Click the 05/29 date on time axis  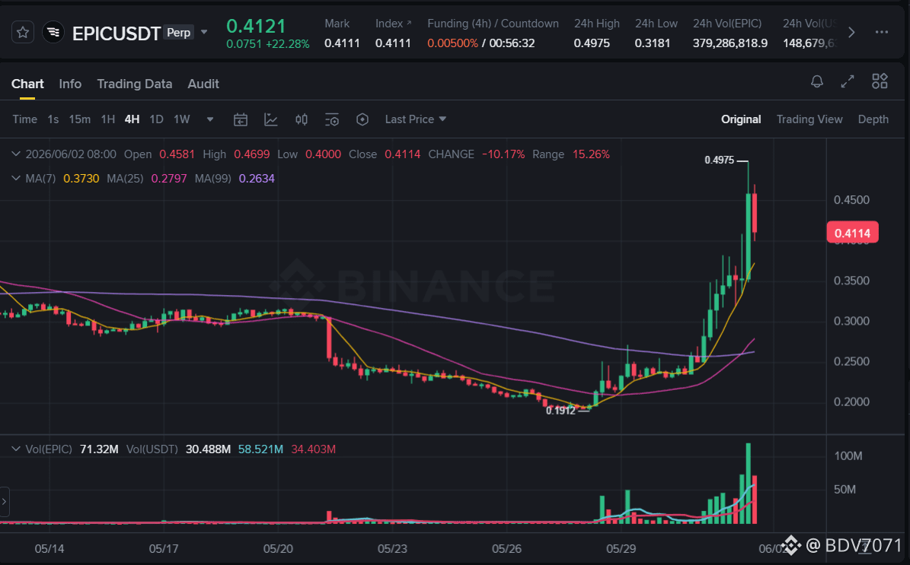pos(621,548)
